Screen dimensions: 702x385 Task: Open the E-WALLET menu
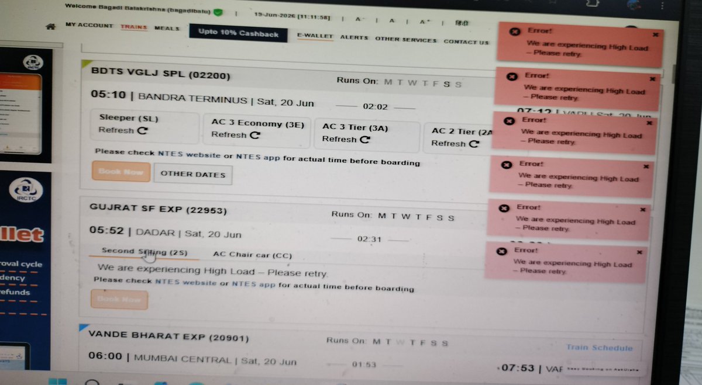tap(315, 36)
